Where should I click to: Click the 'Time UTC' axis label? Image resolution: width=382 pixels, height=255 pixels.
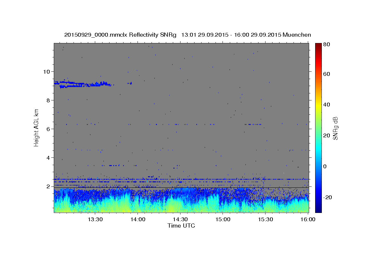point(181,226)
